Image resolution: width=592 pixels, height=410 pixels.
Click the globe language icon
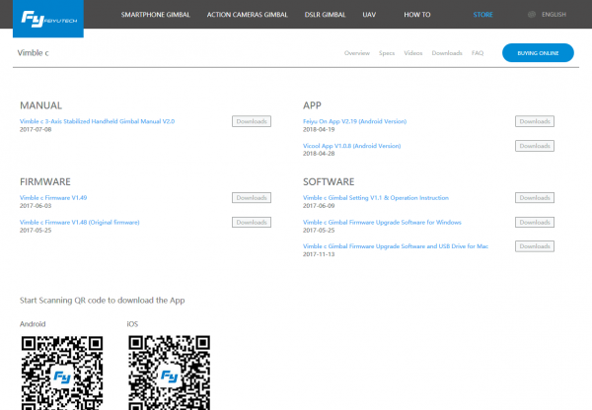pos(532,15)
